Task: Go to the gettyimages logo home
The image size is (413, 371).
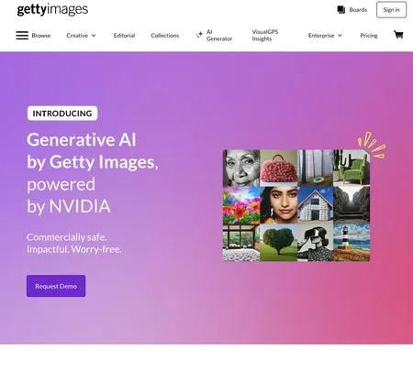Action: [x=52, y=10]
